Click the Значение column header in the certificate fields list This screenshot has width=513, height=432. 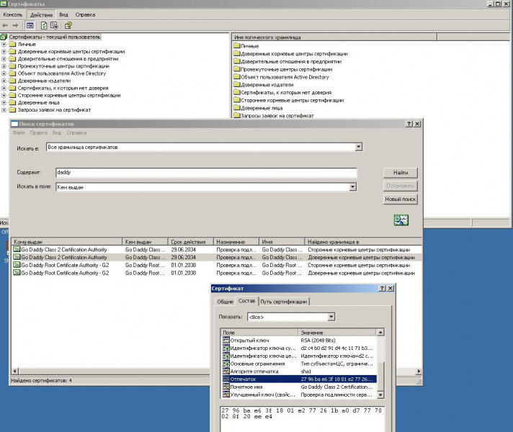[x=337, y=332]
